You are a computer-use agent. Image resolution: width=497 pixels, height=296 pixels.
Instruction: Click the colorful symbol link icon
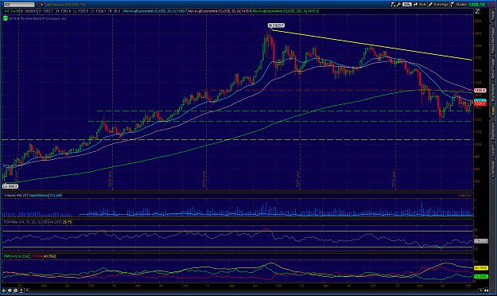(41, 5)
